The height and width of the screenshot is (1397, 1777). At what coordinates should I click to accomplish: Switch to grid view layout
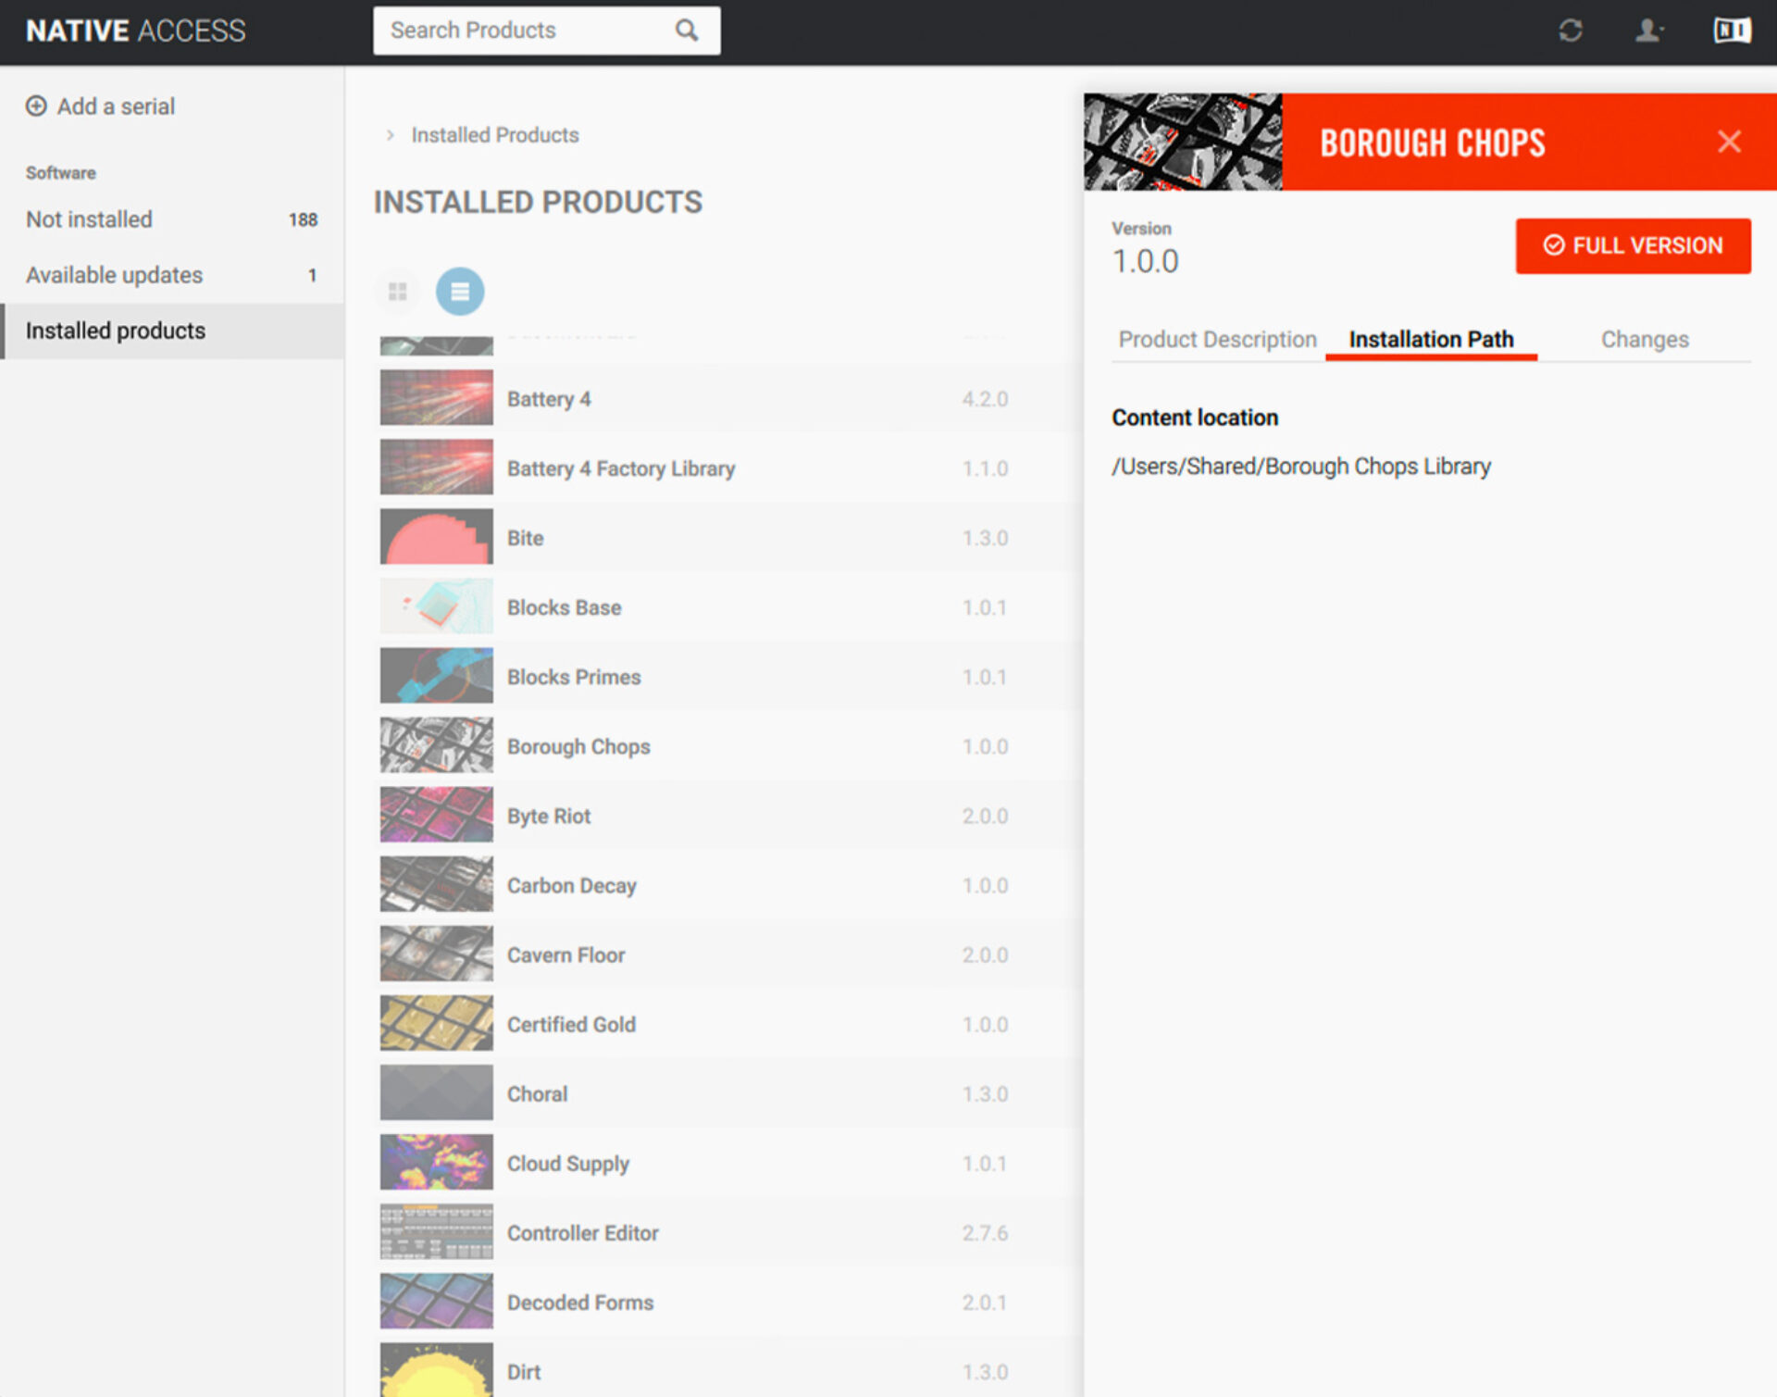coord(398,292)
